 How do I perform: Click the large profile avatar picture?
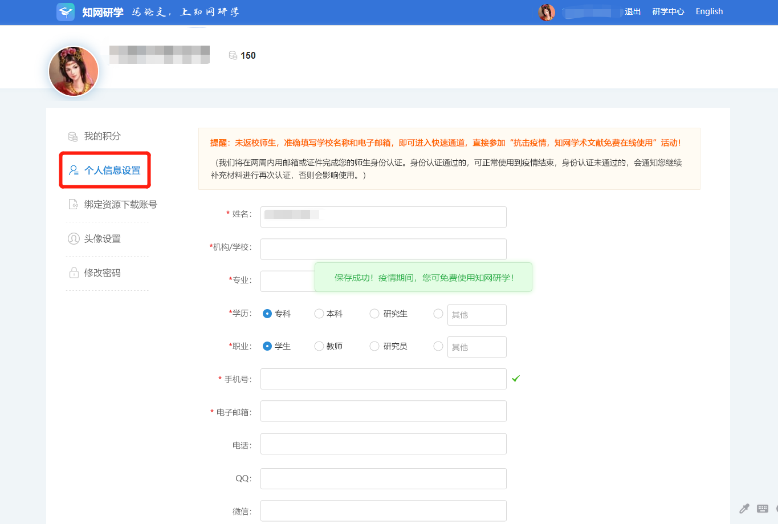click(74, 71)
